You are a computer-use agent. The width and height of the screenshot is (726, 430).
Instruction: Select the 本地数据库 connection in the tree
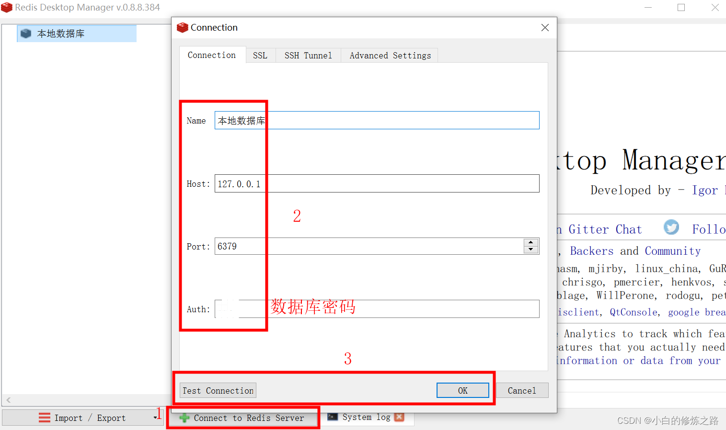pyautogui.click(x=77, y=34)
